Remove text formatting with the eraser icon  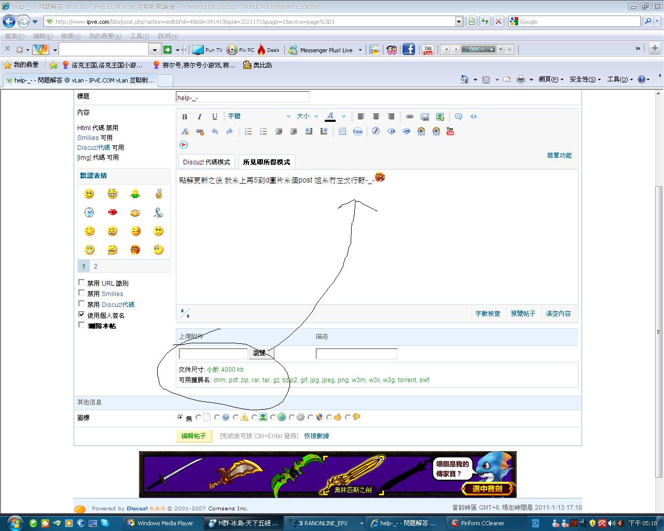(x=184, y=132)
